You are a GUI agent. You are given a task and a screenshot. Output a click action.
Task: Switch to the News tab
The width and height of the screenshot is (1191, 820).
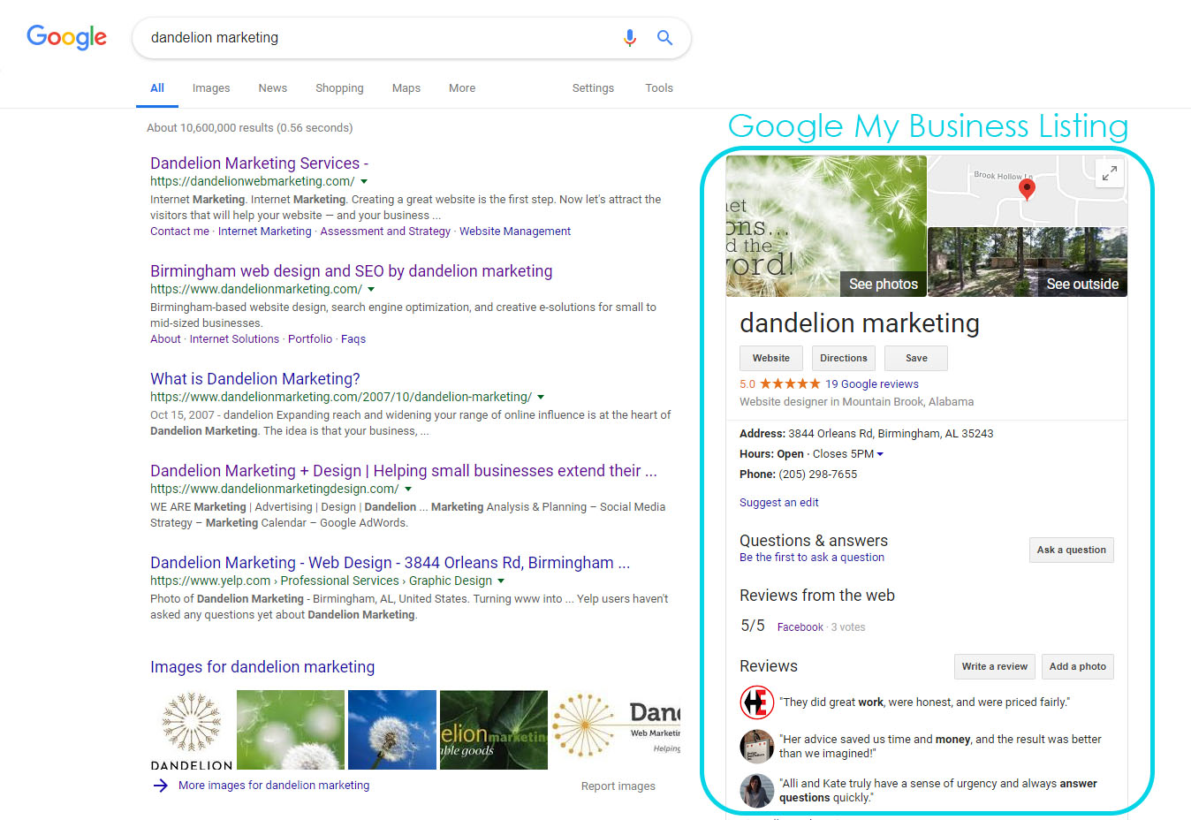point(273,88)
